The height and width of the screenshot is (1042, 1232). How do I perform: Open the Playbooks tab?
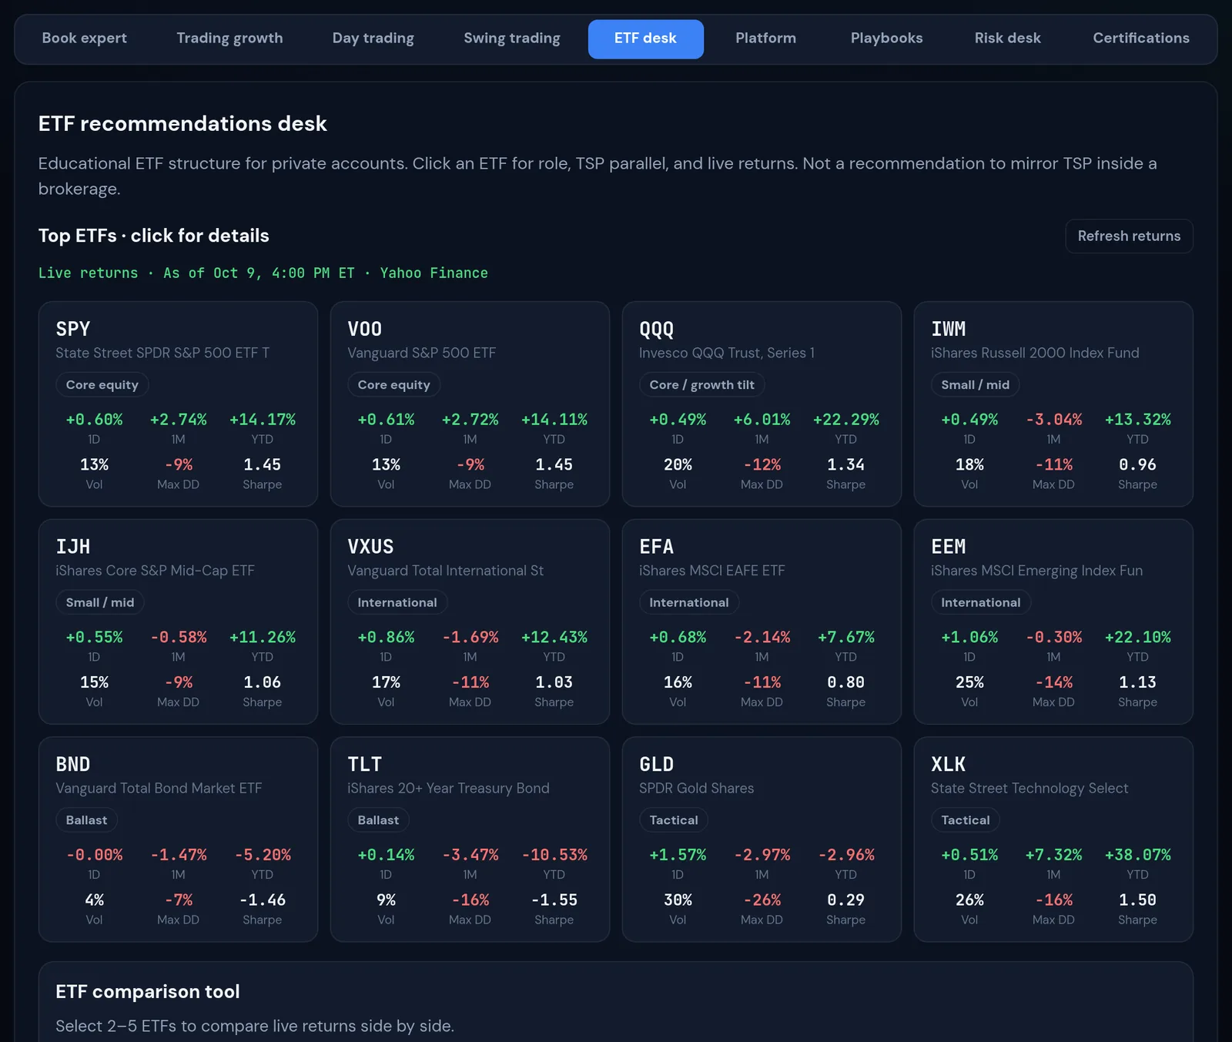(886, 39)
